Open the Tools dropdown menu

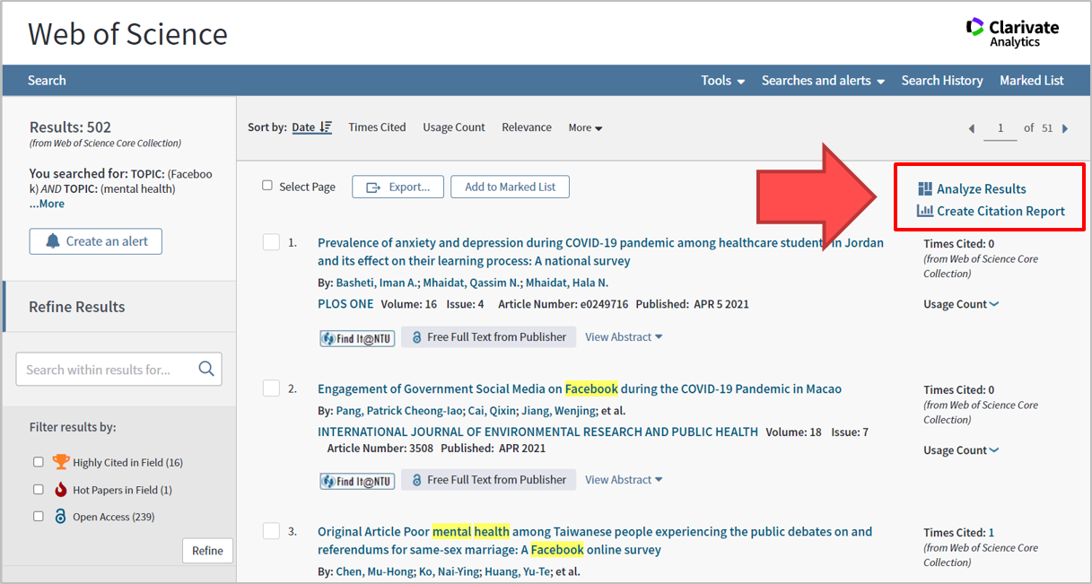coord(723,80)
